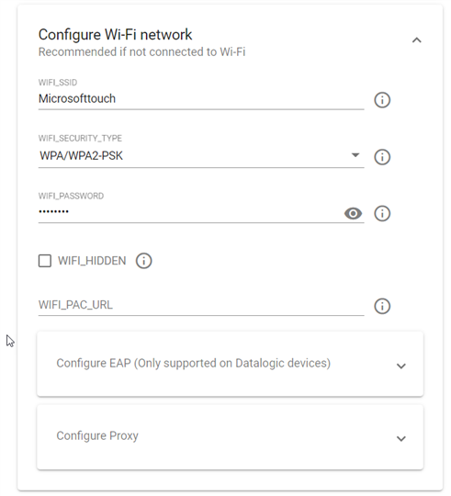The height and width of the screenshot is (496, 451).
Task: Reveal the Wi-Fi password with eye icon
Action: point(353,213)
